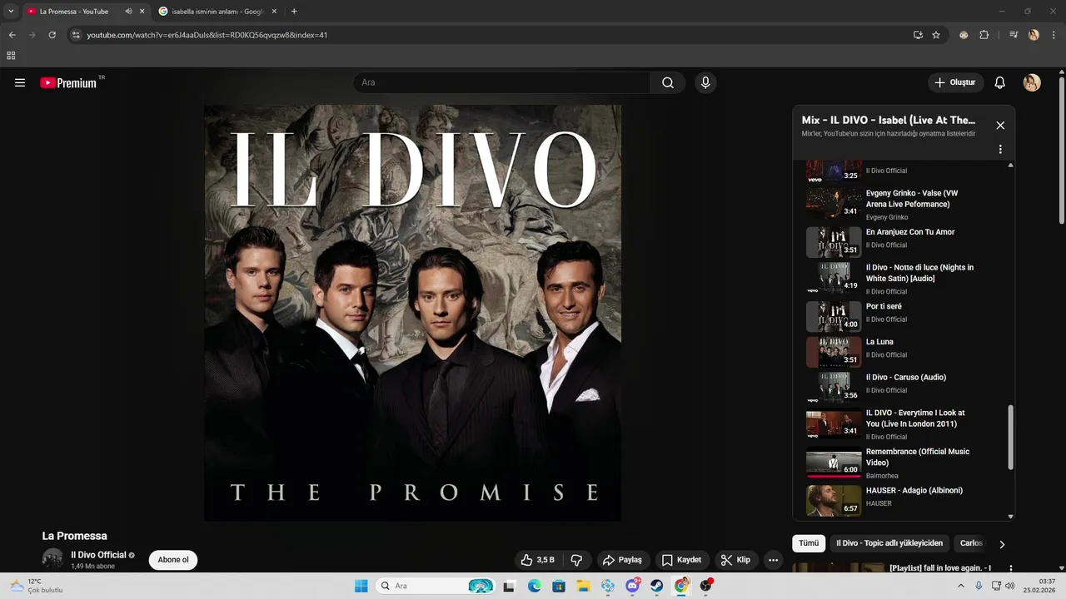Subscribe using the Abone ol button
The width and height of the screenshot is (1066, 599).
[x=173, y=560]
